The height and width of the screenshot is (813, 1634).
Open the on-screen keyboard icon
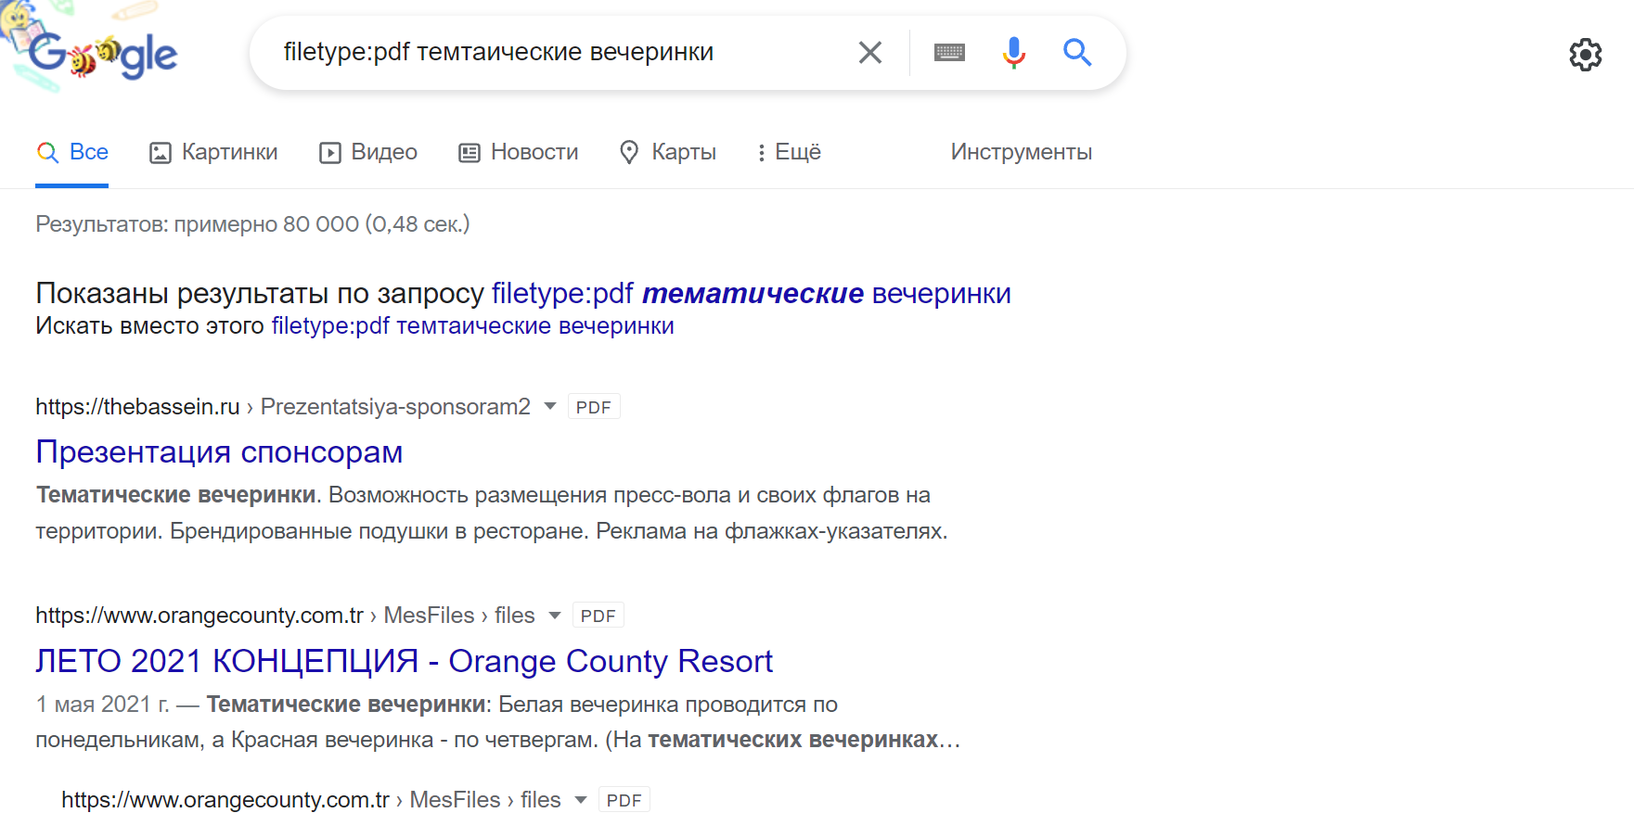tap(949, 53)
